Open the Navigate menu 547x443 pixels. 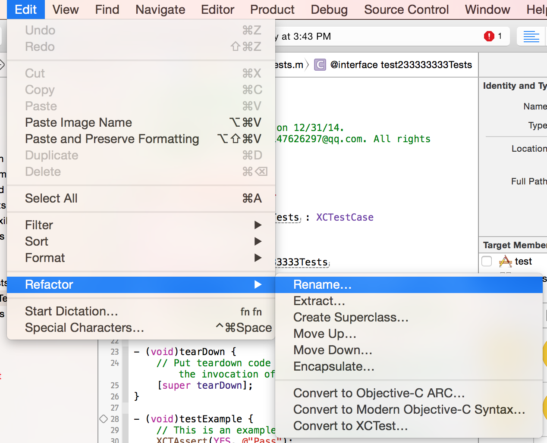click(160, 9)
